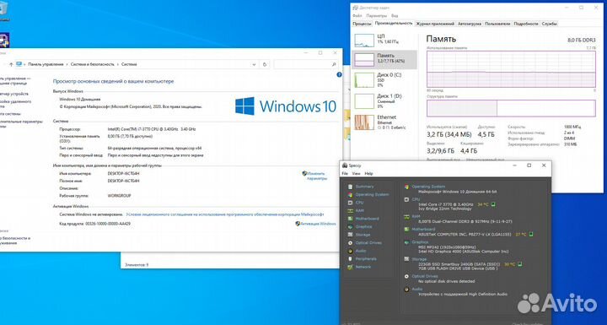Click the motherboard temperature indicator icon beside 27 °C
607x325 pixels.
coord(531,234)
